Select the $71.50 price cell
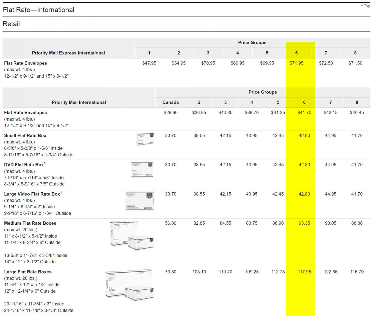Screen dimensions: 374x316 pos(355,63)
